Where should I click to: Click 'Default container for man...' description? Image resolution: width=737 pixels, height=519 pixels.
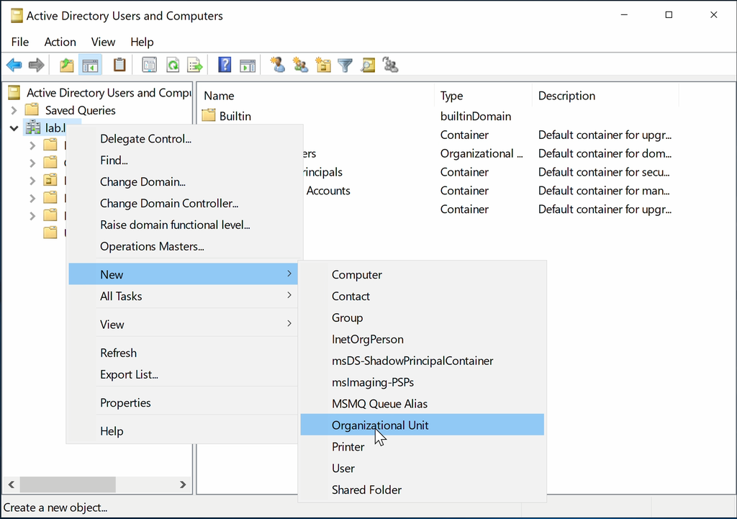604,190
